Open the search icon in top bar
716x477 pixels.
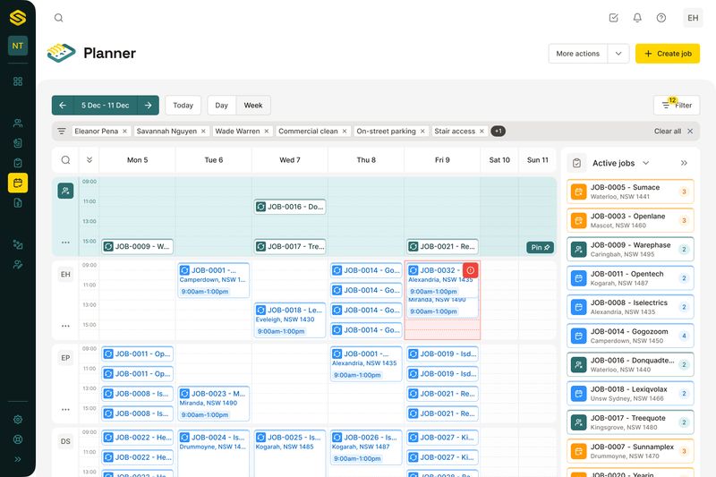pos(58,18)
